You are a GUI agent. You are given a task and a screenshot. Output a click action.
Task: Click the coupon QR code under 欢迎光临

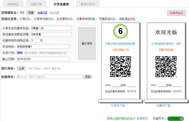tap(166, 67)
